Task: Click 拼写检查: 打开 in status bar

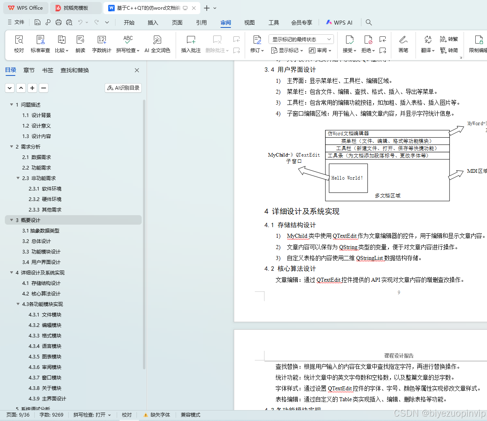Action: tap(92, 415)
